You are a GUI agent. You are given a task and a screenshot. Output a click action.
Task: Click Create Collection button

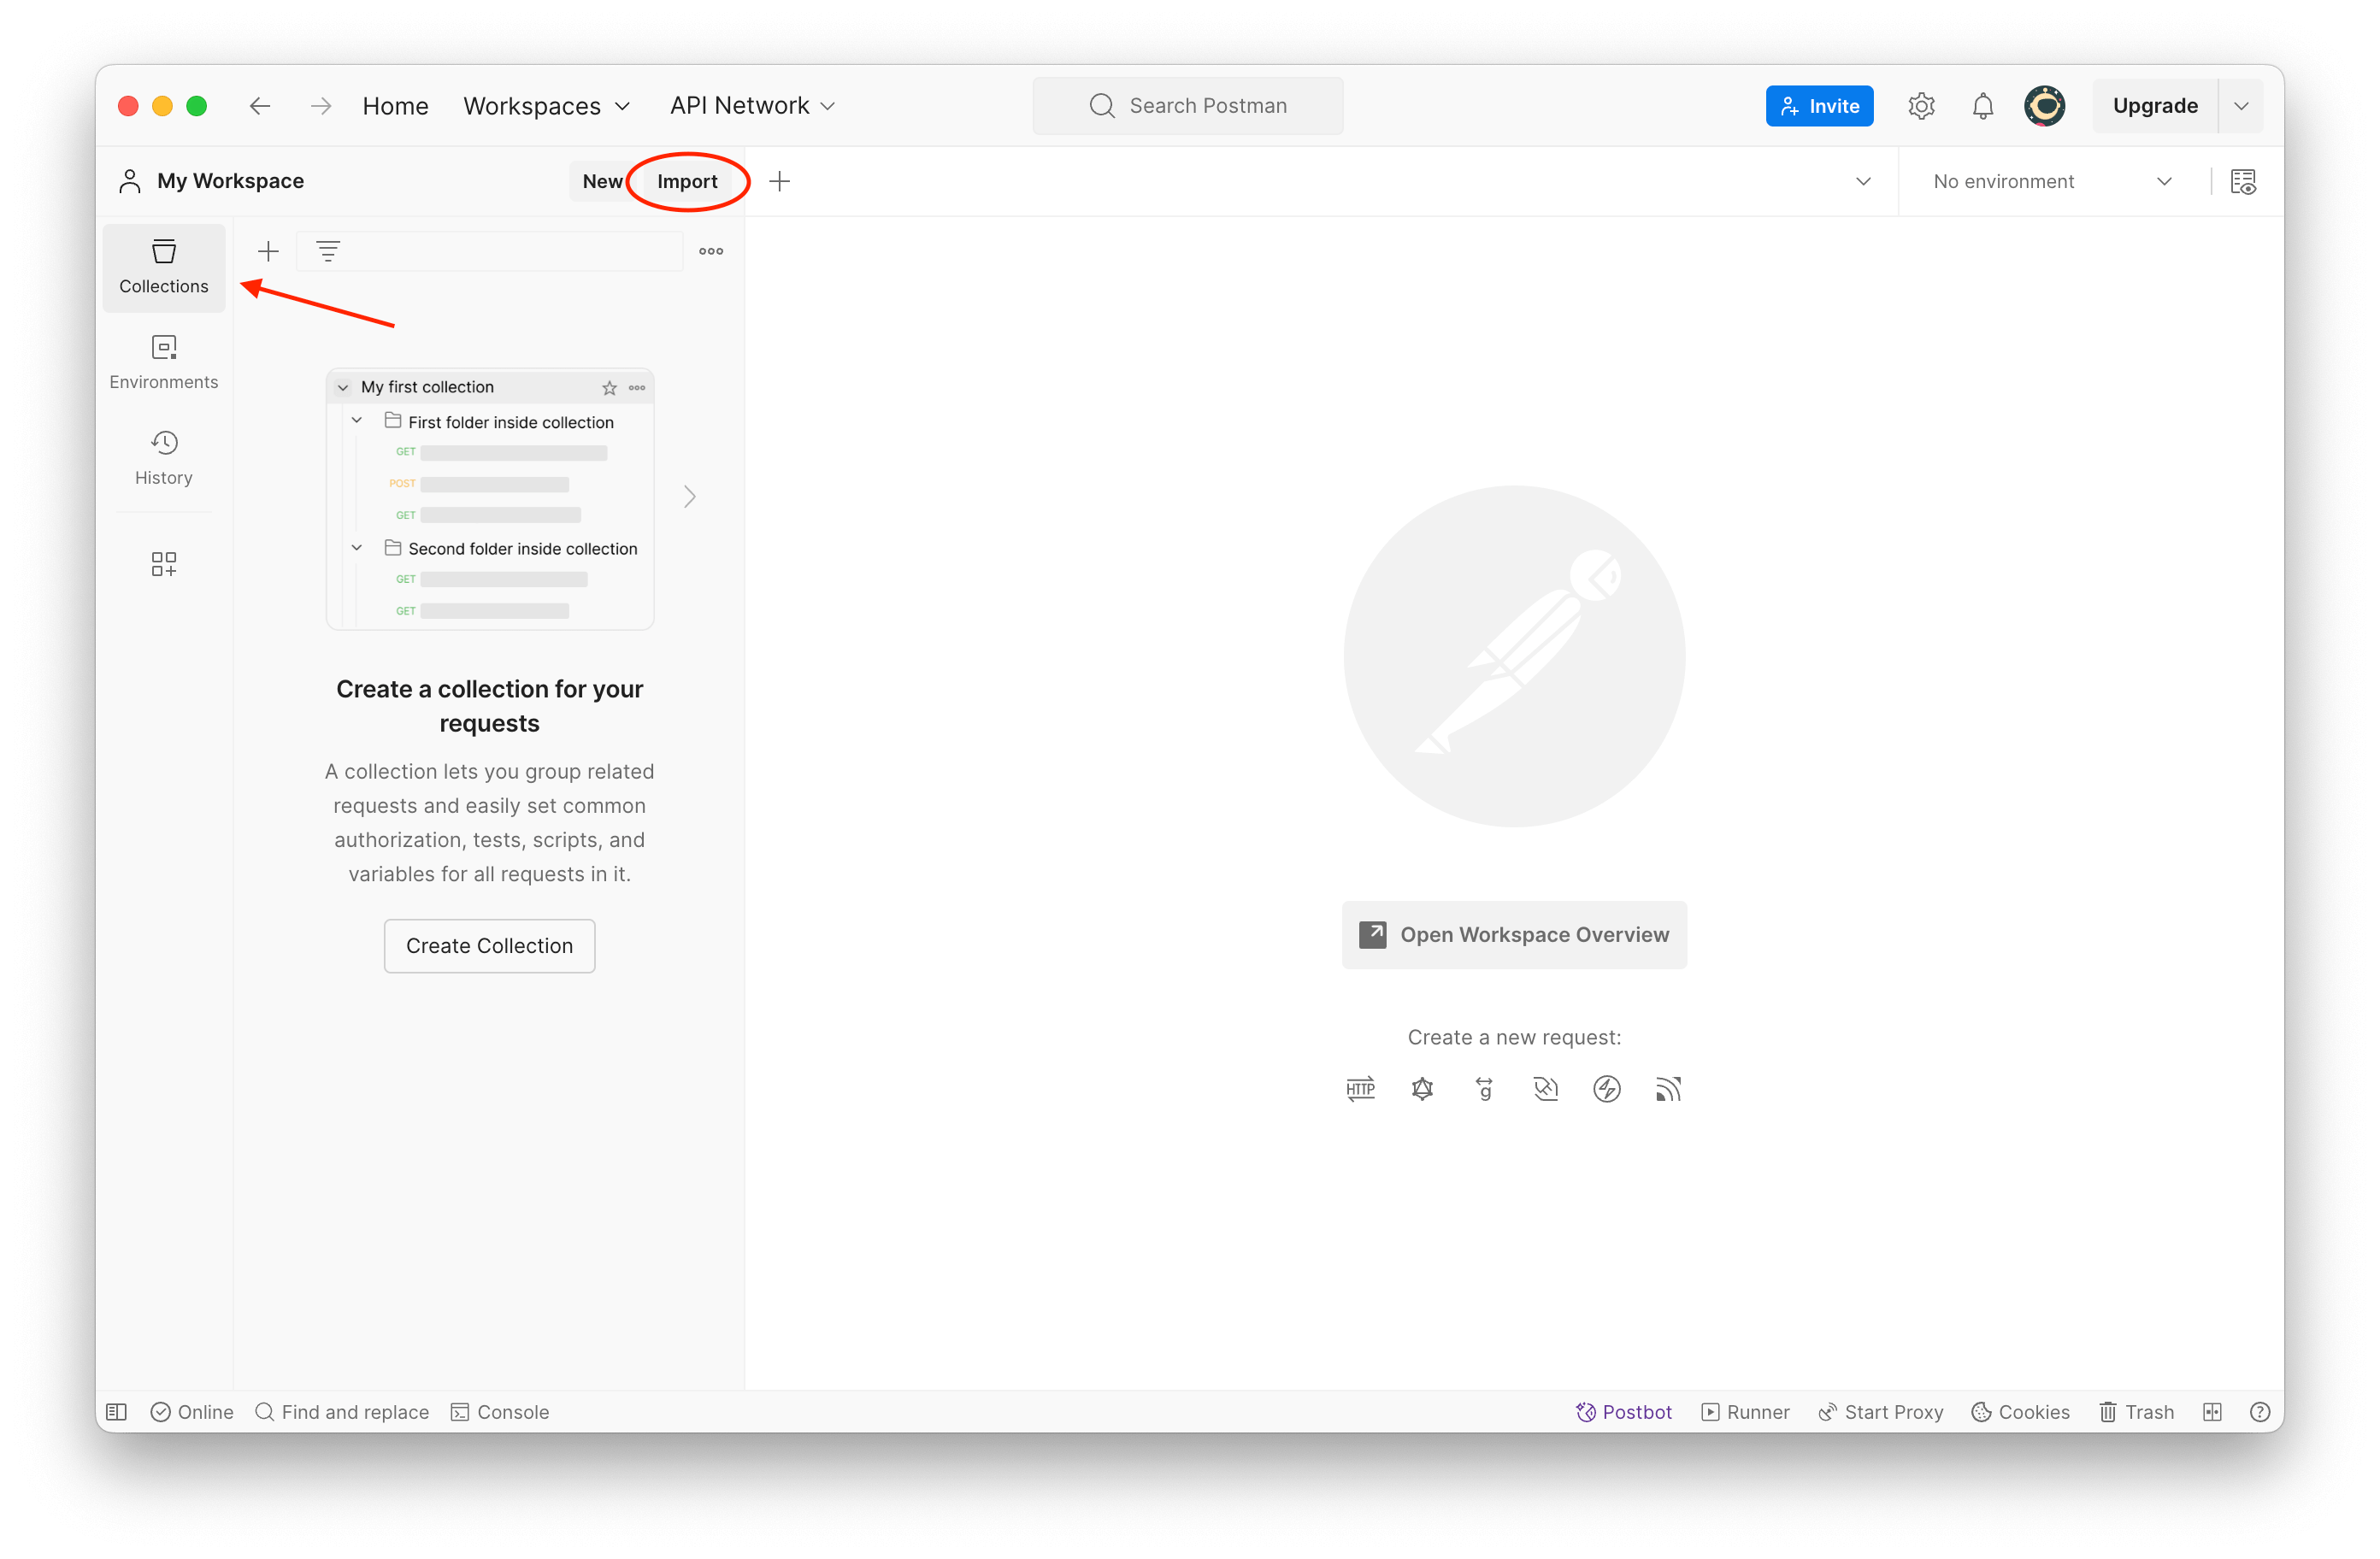click(489, 944)
